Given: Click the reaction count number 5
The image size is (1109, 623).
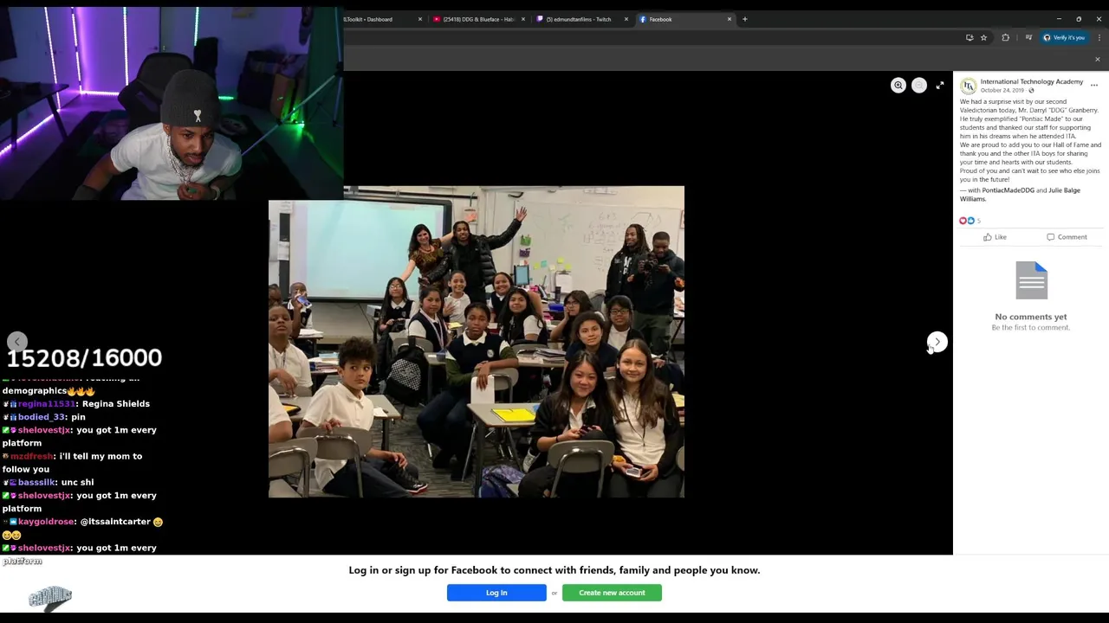Looking at the screenshot, I should click(979, 221).
